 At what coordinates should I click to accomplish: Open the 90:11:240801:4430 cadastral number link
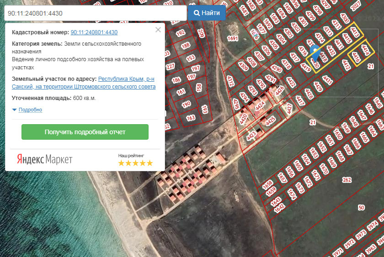coord(94,32)
